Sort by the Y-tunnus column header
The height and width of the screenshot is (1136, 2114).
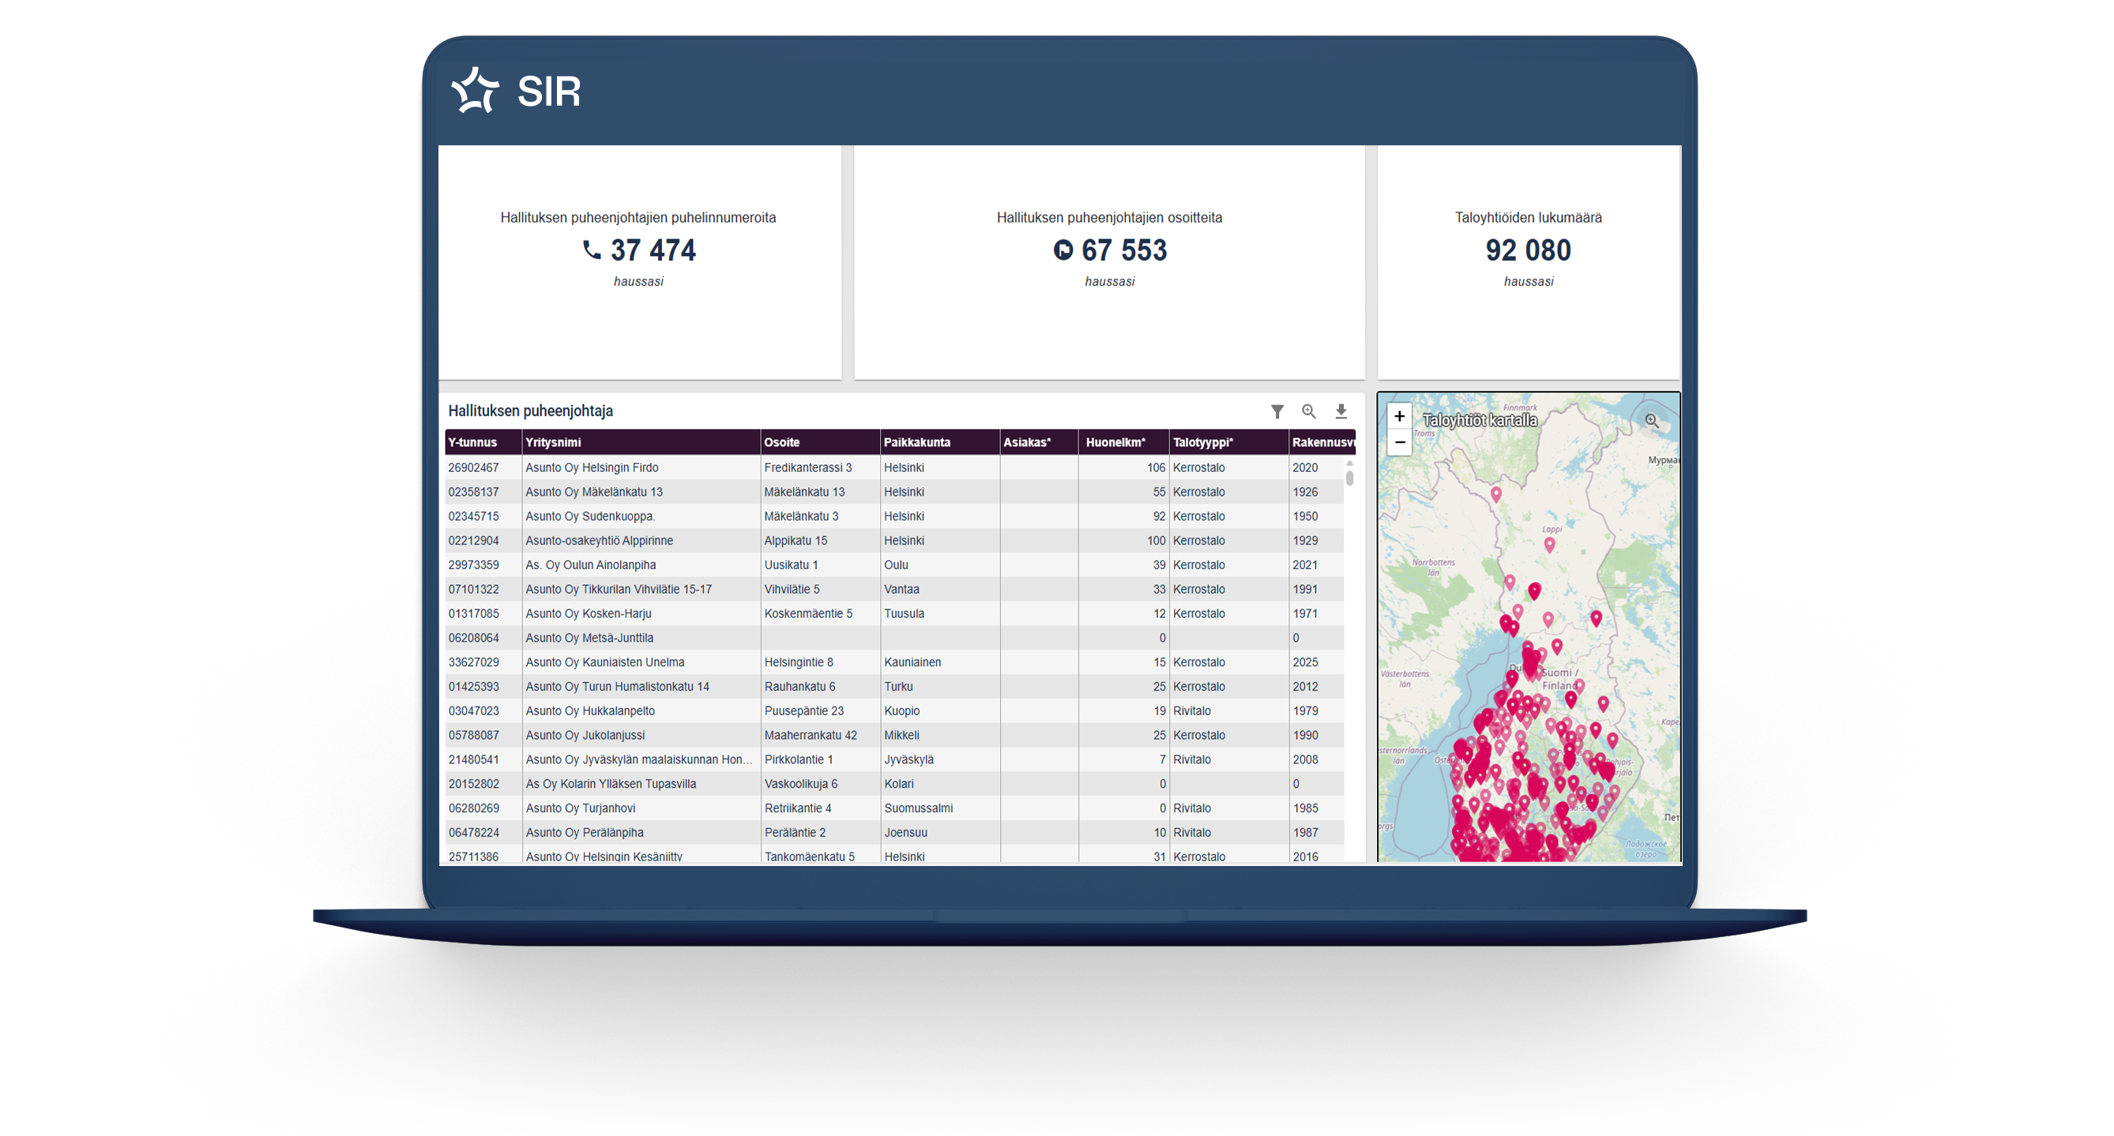point(472,442)
